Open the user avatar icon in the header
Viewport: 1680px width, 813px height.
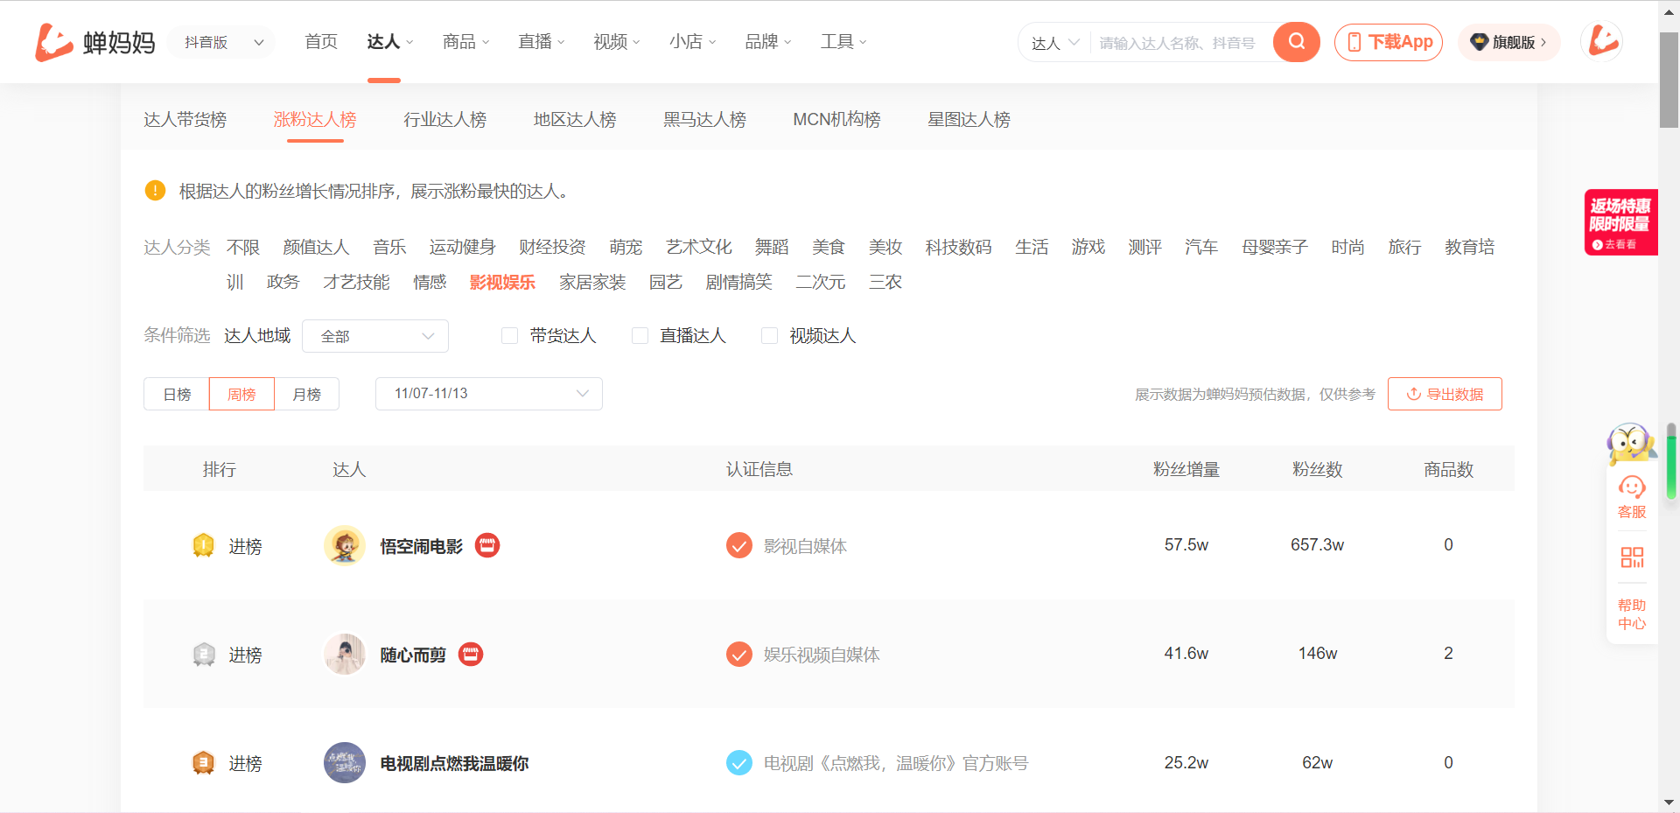click(1603, 41)
